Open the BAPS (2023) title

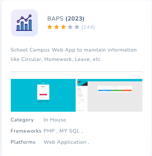(66, 19)
